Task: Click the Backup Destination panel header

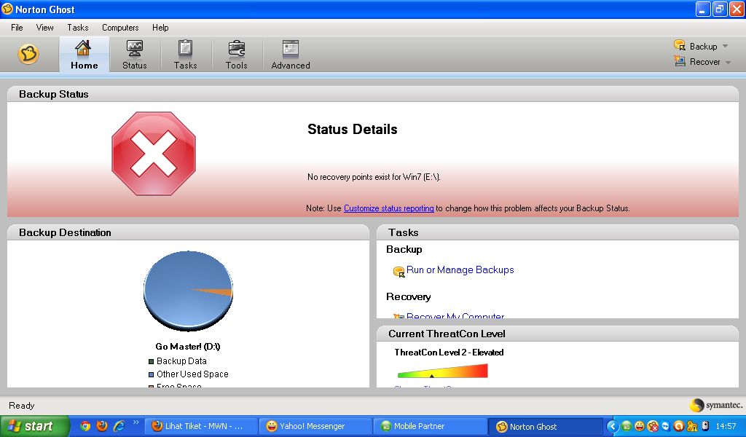Action: 189,232
